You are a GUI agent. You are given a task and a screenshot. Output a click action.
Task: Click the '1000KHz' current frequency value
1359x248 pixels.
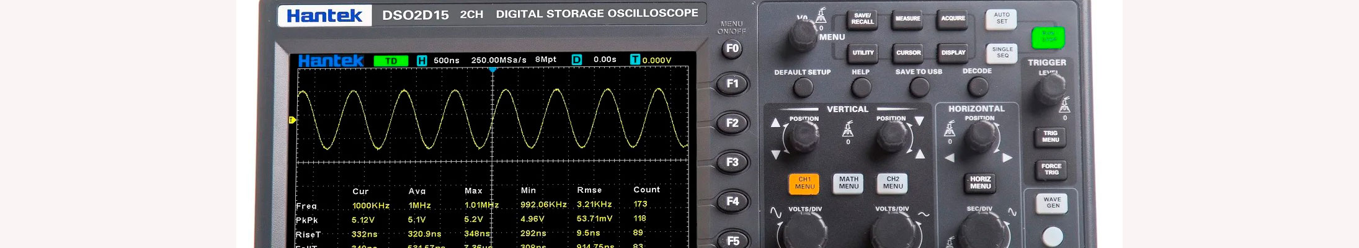pyautogui.click(x=371, y=206)
